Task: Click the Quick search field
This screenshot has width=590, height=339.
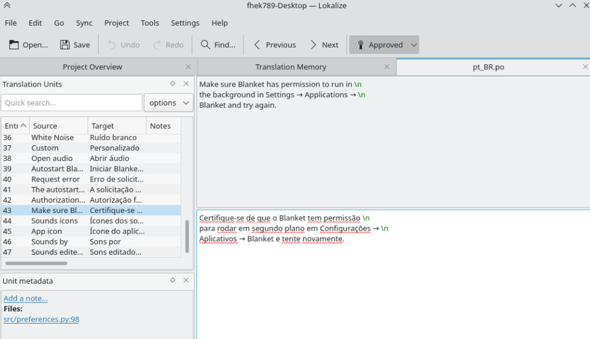Action: 71,103
